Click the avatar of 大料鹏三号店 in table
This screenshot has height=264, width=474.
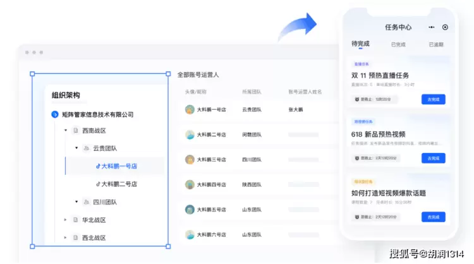pos(189,159)
